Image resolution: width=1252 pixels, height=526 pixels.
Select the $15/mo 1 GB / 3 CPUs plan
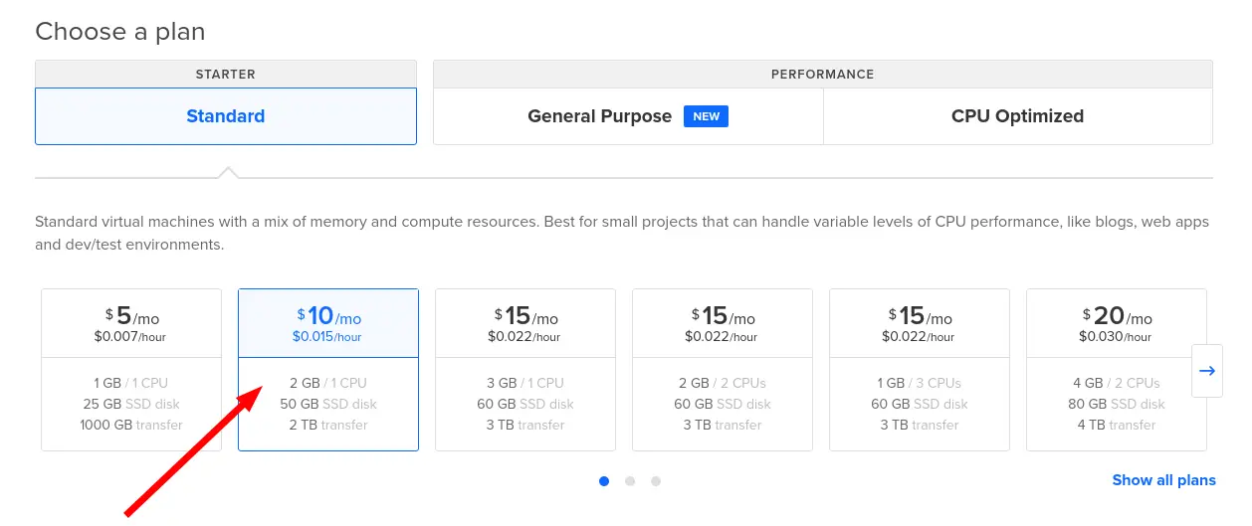[920, 370]
